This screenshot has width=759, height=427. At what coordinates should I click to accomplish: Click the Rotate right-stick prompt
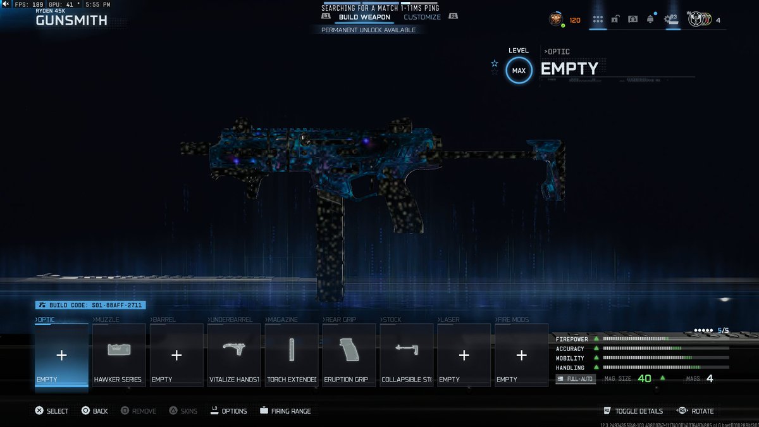click(x=694, y=411)
